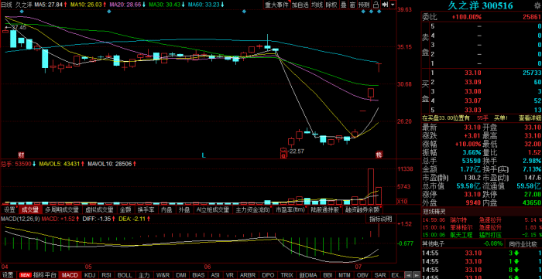Toggle 除权 price adjustment mode
The width and height of the screenshot is (542, 279).
pyautogui.click(x=331, y=5)
